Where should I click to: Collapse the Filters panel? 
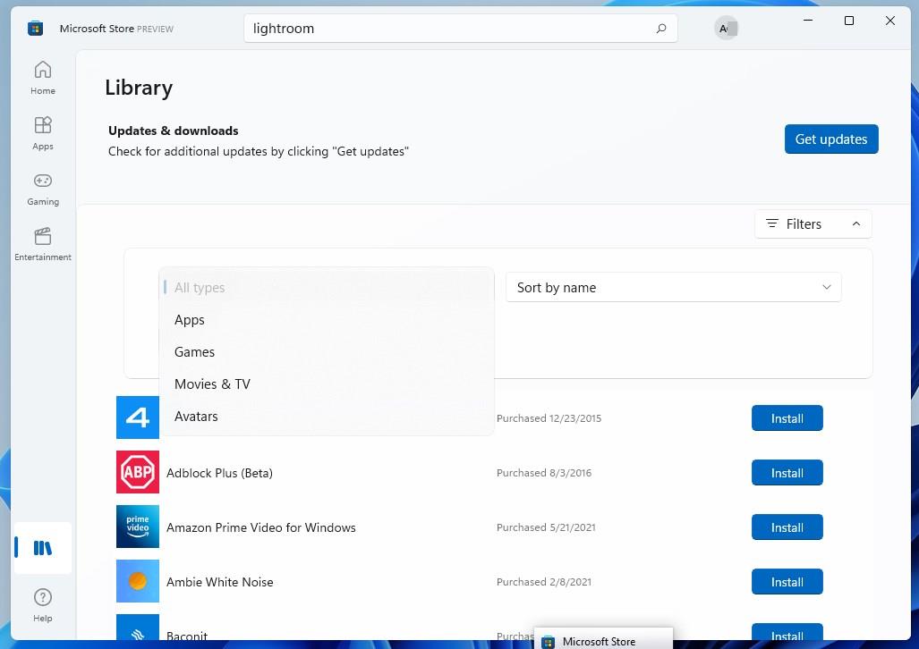coord(813,223)
